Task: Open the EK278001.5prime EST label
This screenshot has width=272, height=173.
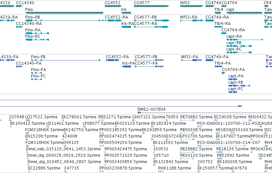Action: [79, 117]
